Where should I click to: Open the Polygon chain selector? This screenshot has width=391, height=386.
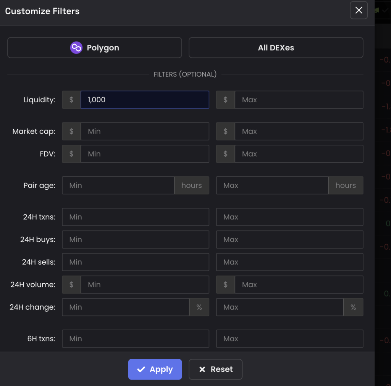94,48
